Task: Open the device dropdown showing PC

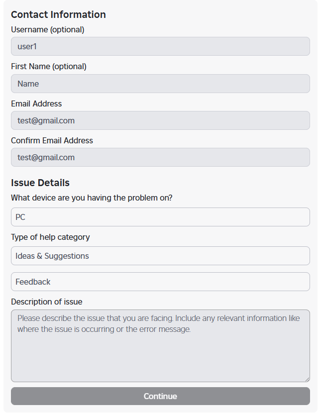Action: 160,217
